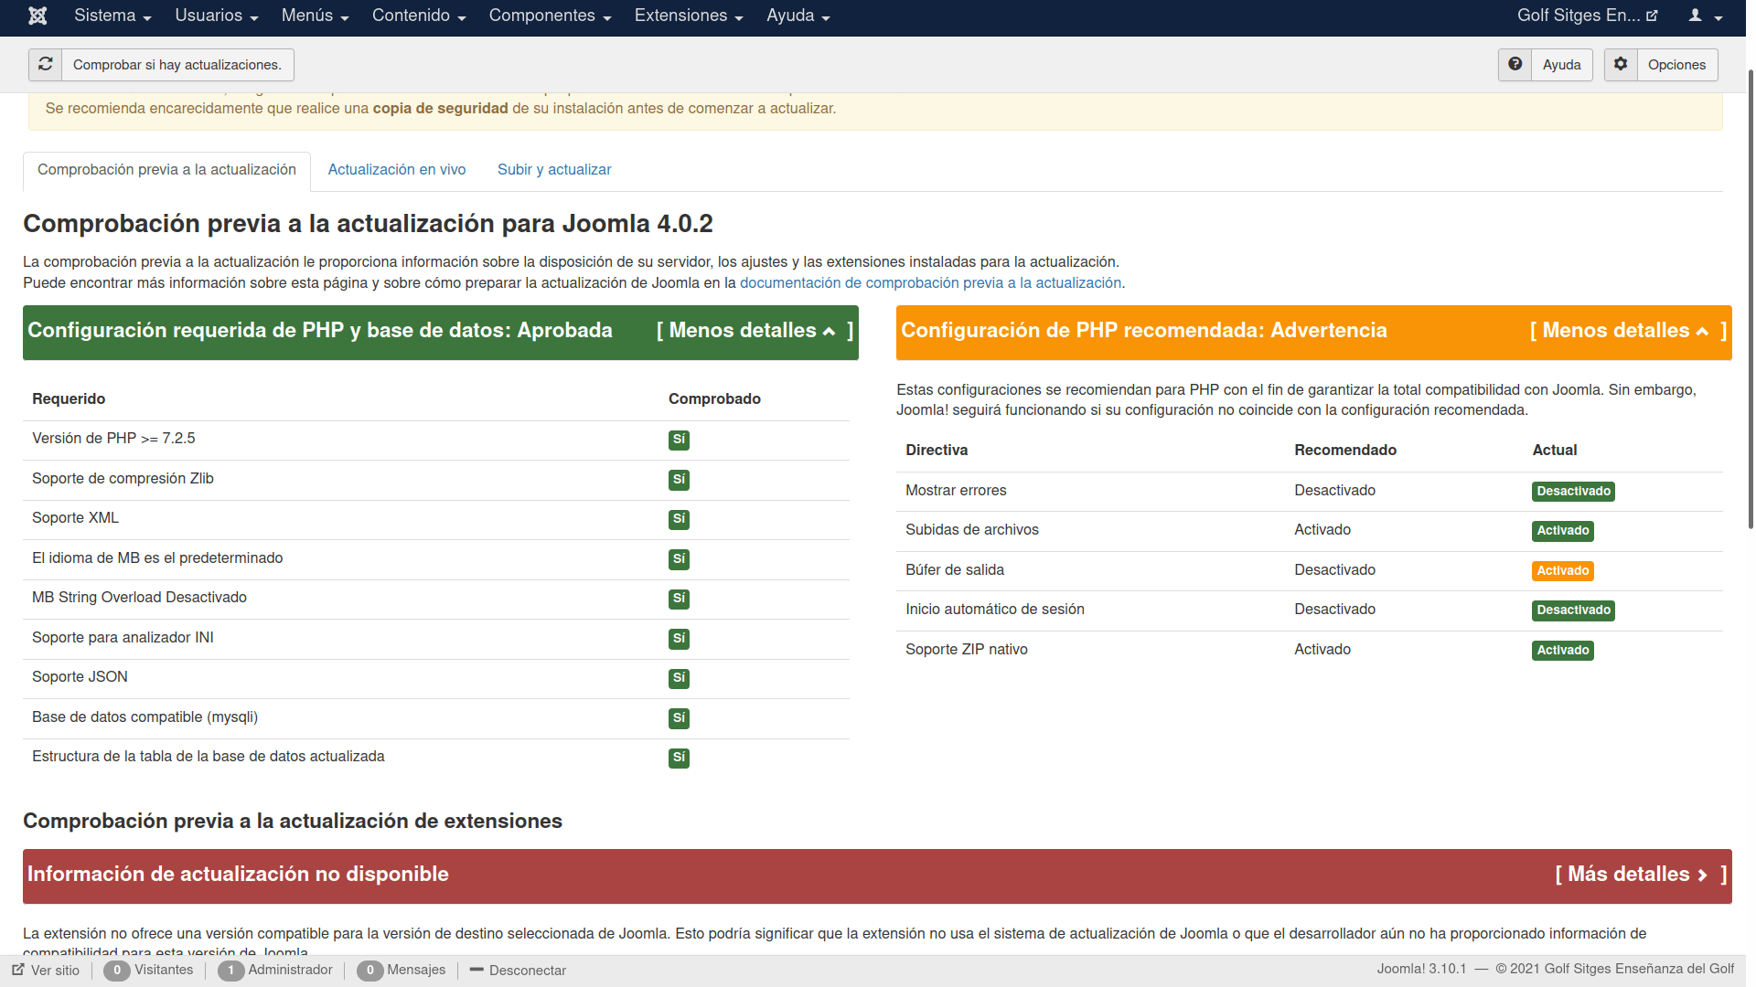Click Joomla! 3.10.1 version text

coord(1421,970)
